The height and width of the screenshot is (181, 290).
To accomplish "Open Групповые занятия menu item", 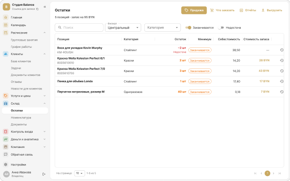I will point(25,40).
